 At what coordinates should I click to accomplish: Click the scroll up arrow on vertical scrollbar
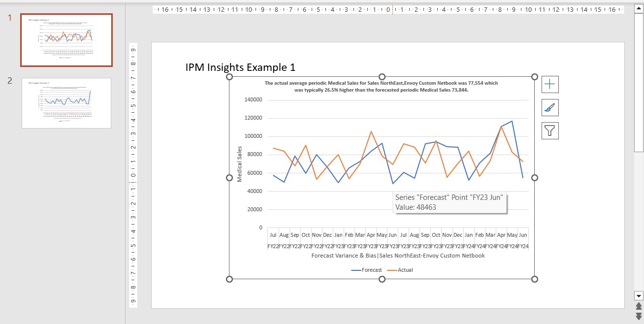(638, 8)
